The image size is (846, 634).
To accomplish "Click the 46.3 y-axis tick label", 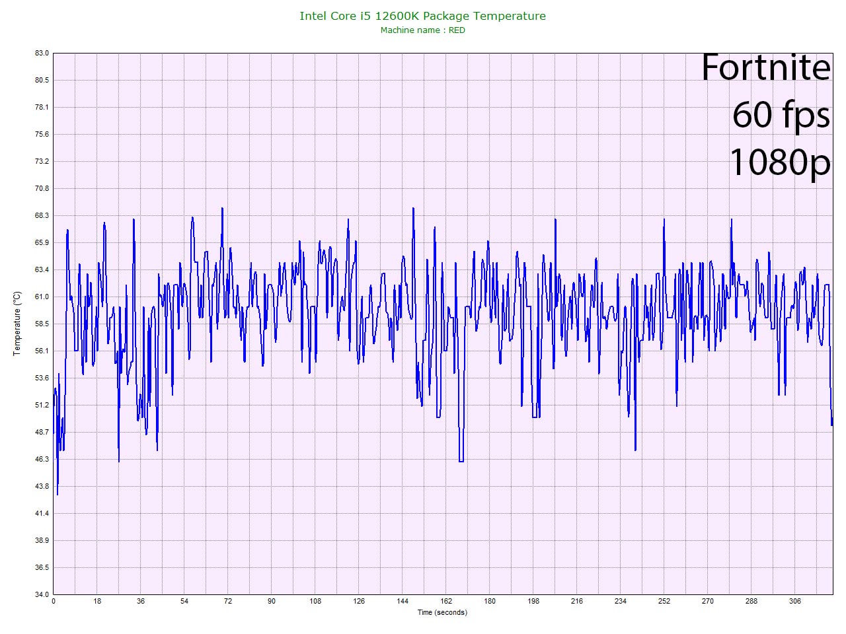I will click(x=42, y=459).
